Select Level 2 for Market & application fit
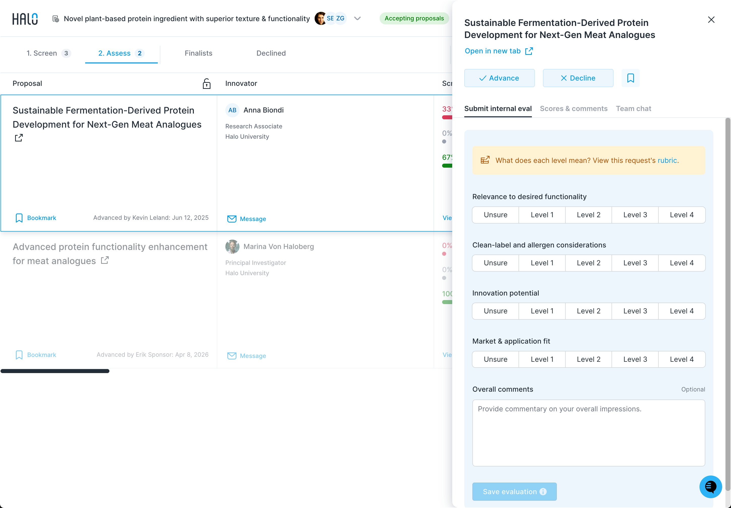 [x=588, y=359]
